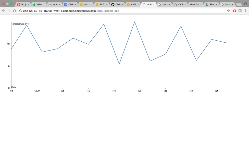View site information icon in address bar
The width and height of the screenshot is (249, 156).
click(x=21, y=11)
